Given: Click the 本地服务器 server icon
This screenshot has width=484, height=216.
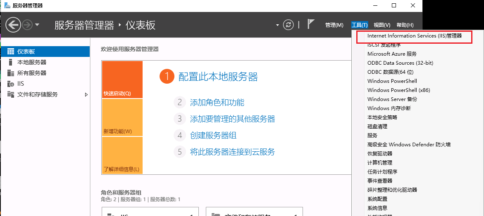Looking at the screenshot, I should (x=11, y=62).
